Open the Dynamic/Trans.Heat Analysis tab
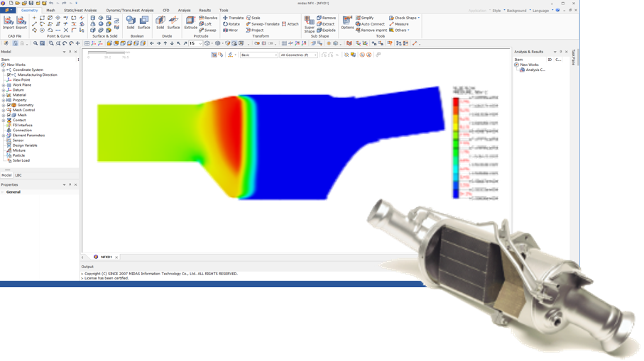The image size is (644, 361). [130, 10]
